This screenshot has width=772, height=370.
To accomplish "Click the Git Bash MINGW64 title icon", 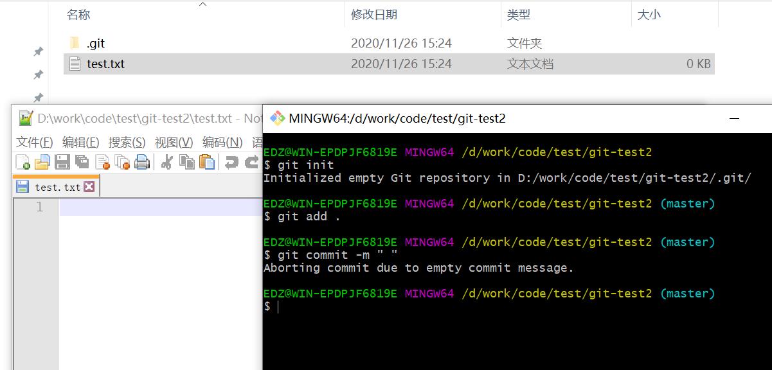I will pyautogui.click(x=278, y=118).
